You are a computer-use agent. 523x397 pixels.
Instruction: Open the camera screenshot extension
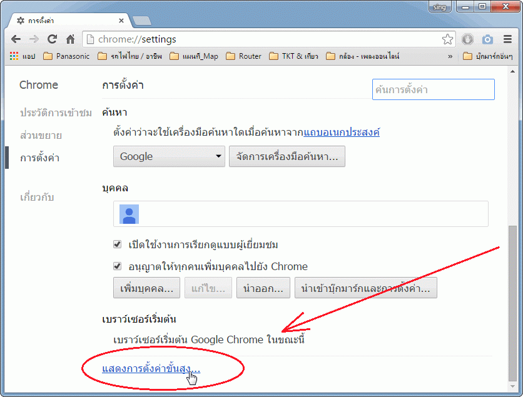[487, 39]
